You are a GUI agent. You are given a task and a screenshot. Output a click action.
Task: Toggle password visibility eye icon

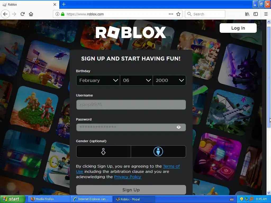pyautogui.click(x=179, y=127)
